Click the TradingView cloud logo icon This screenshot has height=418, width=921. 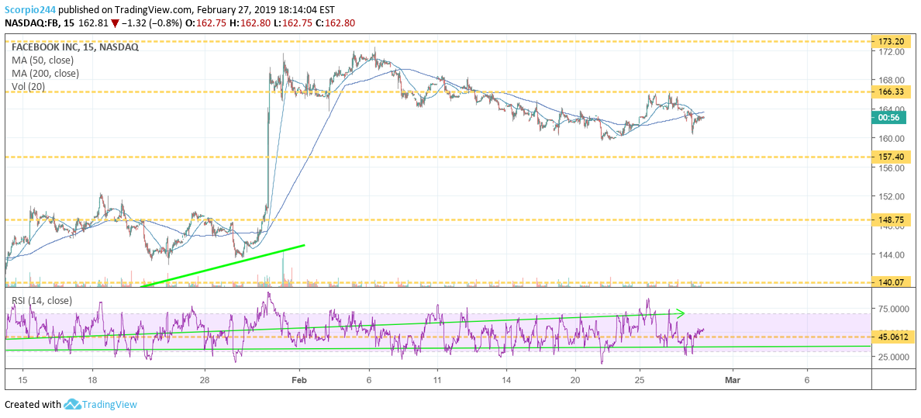pyautogui.click(x=71, y=405)
